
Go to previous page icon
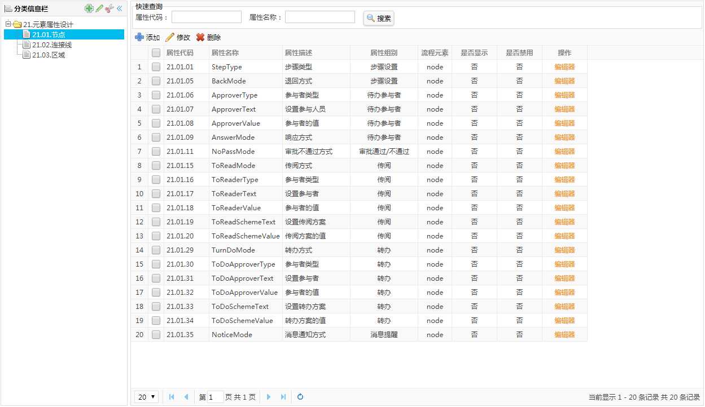click(x=186, y=397)
